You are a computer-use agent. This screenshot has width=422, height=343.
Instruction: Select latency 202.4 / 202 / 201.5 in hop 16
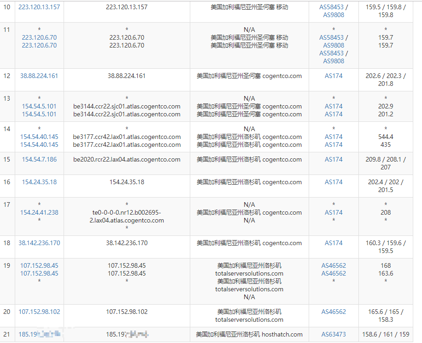tap(386, 186)
